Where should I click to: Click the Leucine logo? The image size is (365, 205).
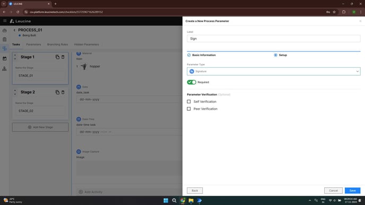pos(20,21)
